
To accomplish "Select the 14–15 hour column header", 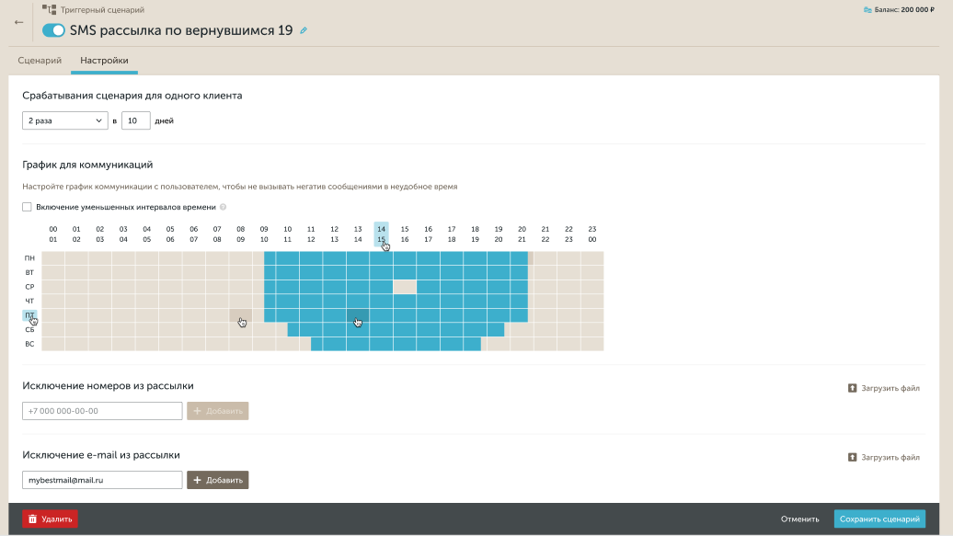I will pyautogui.click(x=381, y=234).
